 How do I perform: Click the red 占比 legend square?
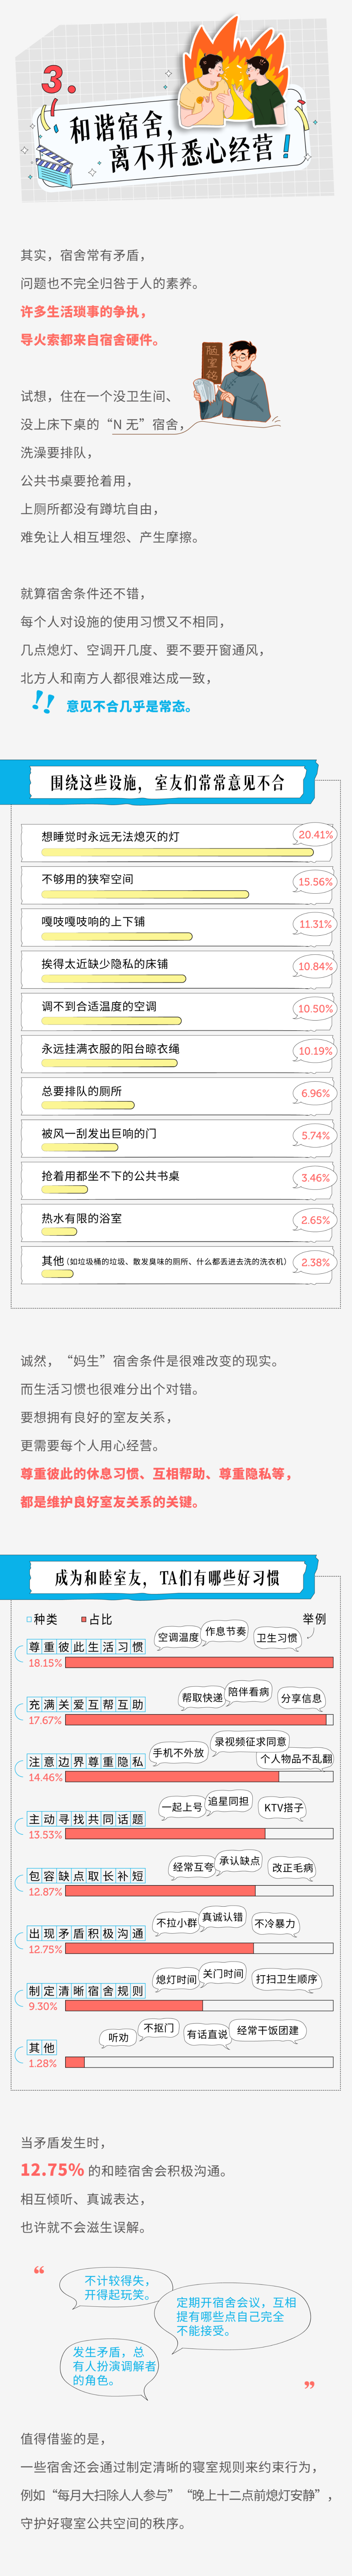85,1619
